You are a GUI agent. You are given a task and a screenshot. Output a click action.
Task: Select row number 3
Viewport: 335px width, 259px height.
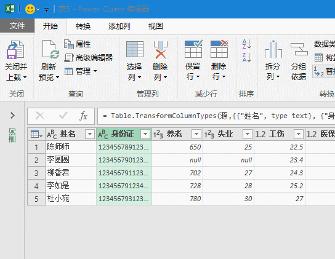pos(36,173)
